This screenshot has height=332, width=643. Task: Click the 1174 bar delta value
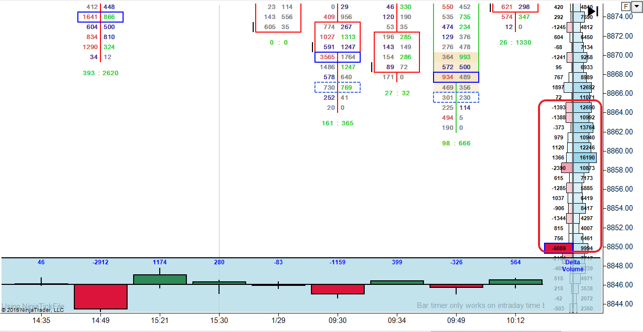point(160,262)
